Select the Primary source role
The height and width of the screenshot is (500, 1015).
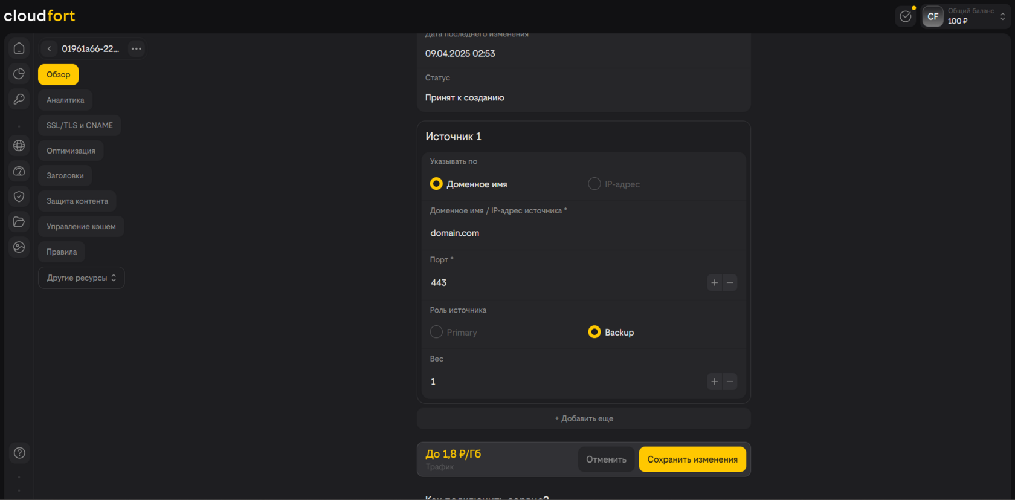coord(436,332)
